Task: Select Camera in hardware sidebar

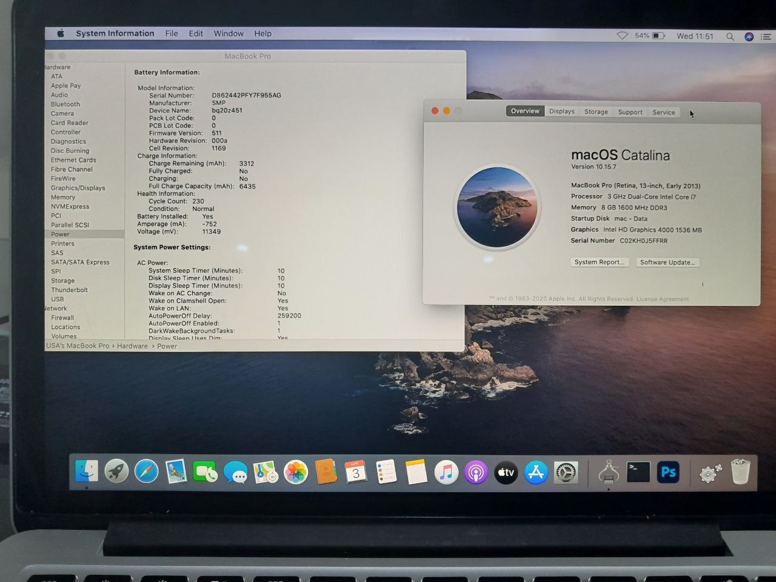Action: pos(62,113)
